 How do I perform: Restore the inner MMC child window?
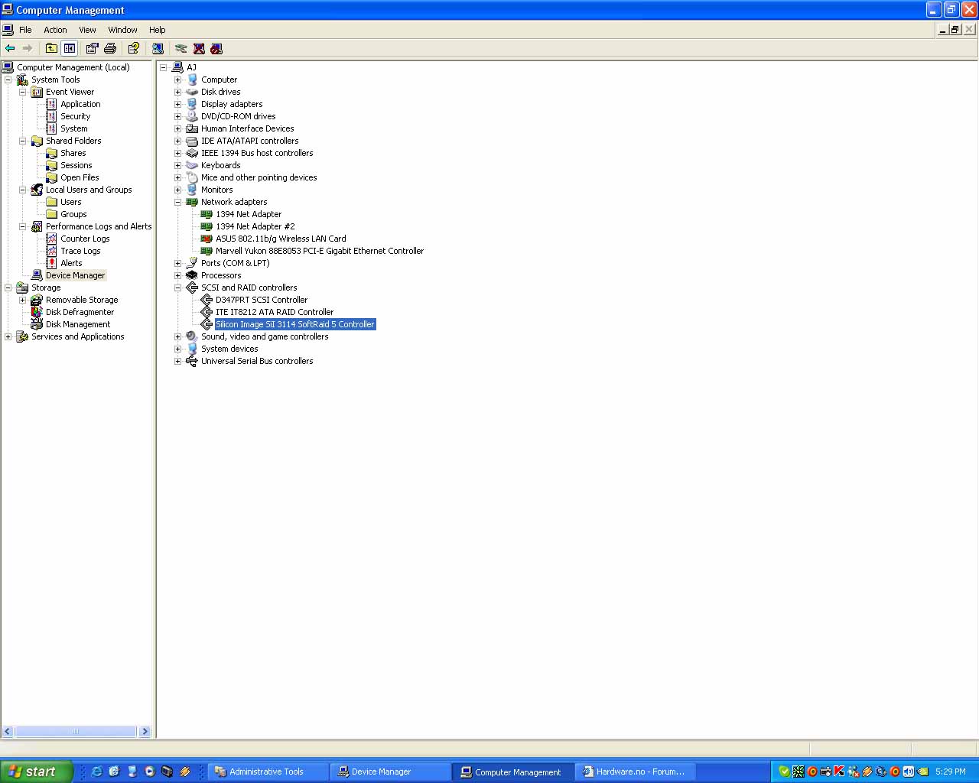click(955, 29)
